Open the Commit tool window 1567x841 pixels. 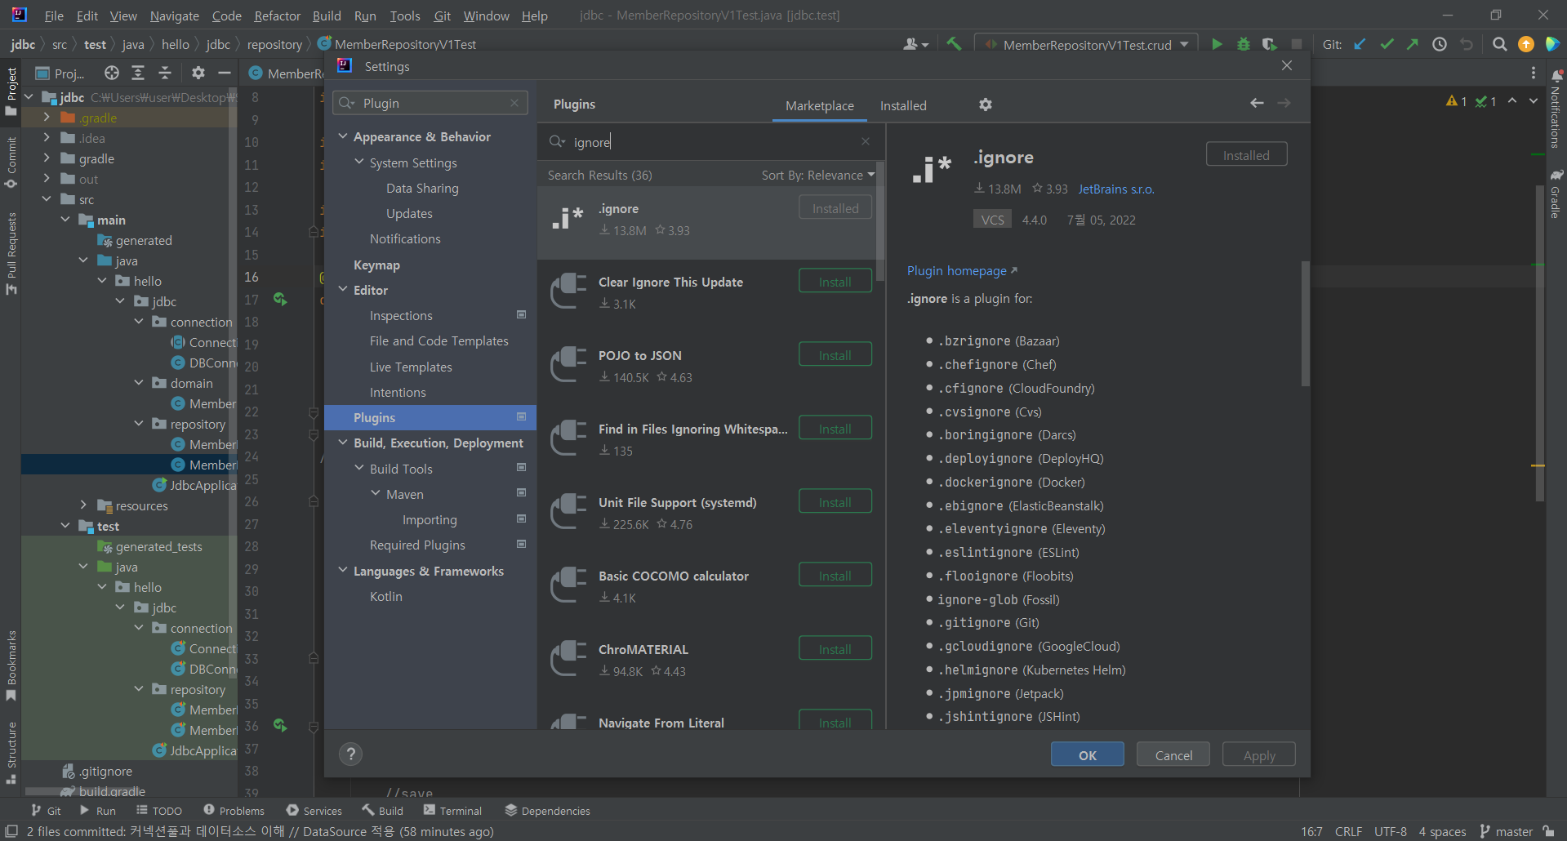click(11, 162)
